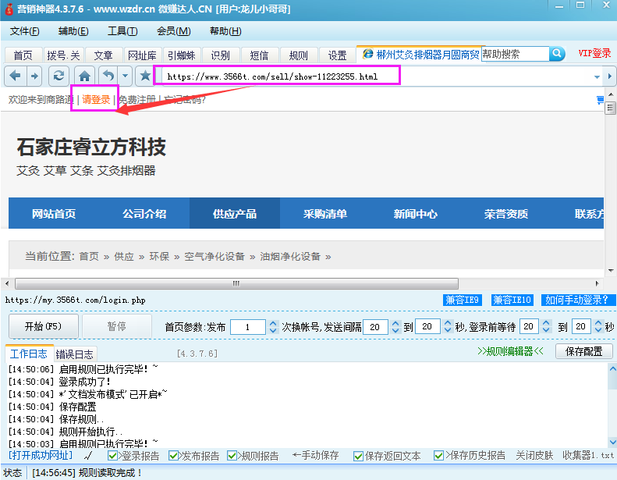Screen dimensions: 617x480
Task: Switch to the 设置 tab
Action: coord(337,55)
